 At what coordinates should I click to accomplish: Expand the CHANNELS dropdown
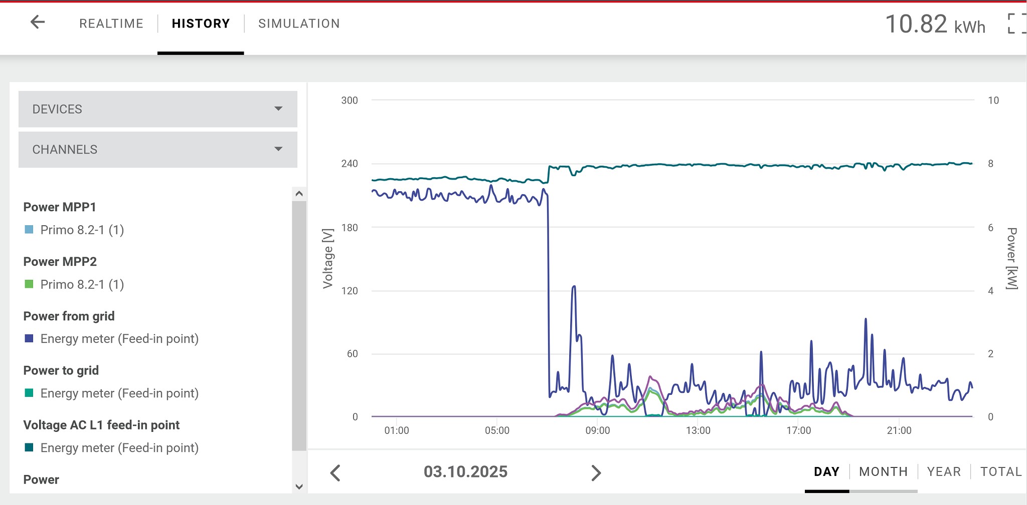coord(157,150)
